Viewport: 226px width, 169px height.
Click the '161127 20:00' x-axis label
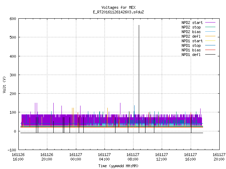click(x=219, y=157)
